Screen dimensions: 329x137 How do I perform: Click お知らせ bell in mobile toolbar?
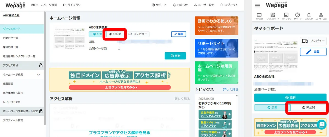[309, 16]
